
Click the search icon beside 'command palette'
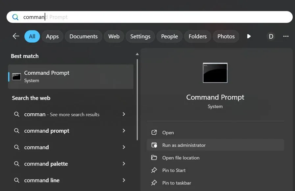coord(17,163)
